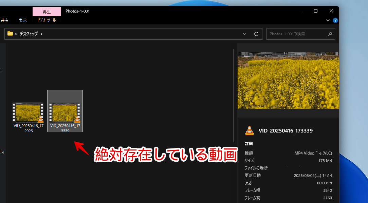Open Help with the question mark icon

point(335,20)
